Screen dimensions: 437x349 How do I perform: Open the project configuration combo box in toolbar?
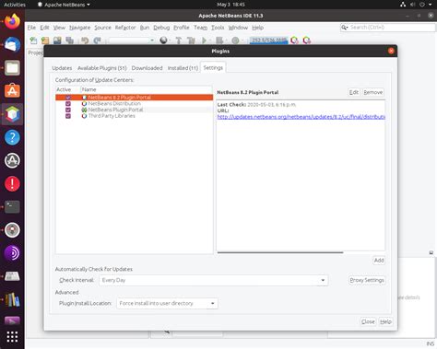pyautogui.click(x=132, y=41)
